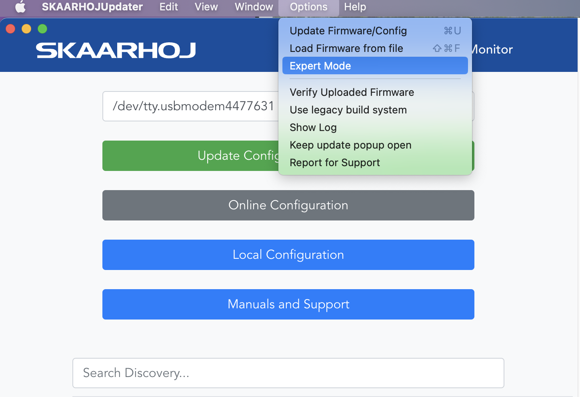Close the Options menu in menu bar
The image size is (580, 397).
coord(308,7)
